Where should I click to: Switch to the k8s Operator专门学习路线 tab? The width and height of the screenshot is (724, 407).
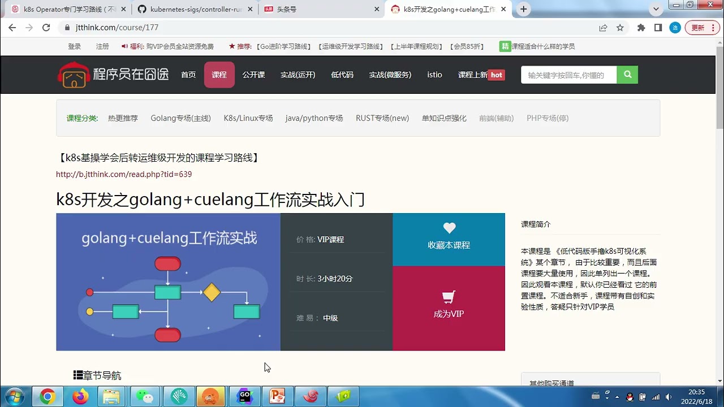(70, 9)
